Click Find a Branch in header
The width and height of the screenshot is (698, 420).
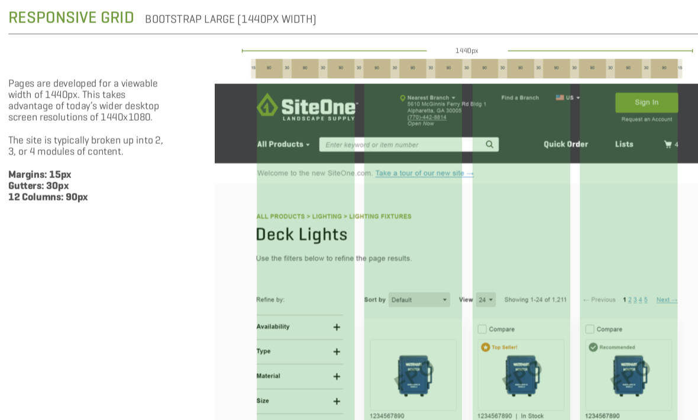point(520,98)
